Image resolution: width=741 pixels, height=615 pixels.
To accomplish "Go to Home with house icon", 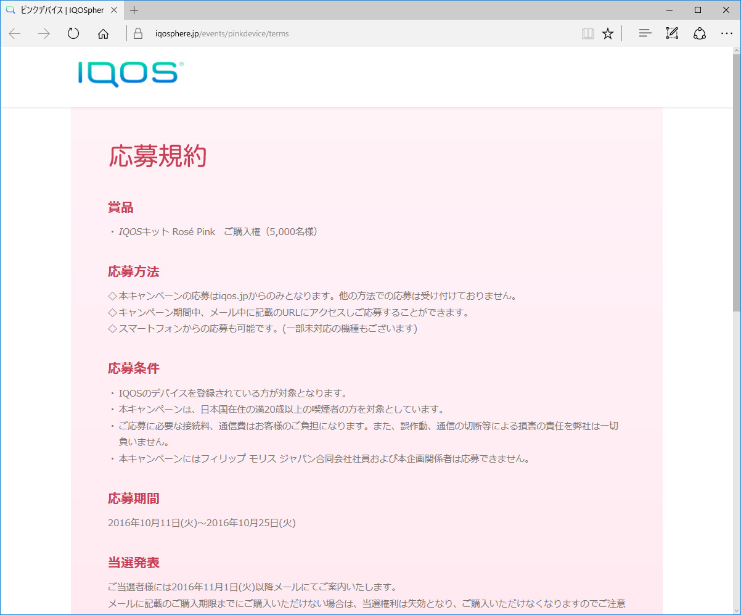I will 103,34.
